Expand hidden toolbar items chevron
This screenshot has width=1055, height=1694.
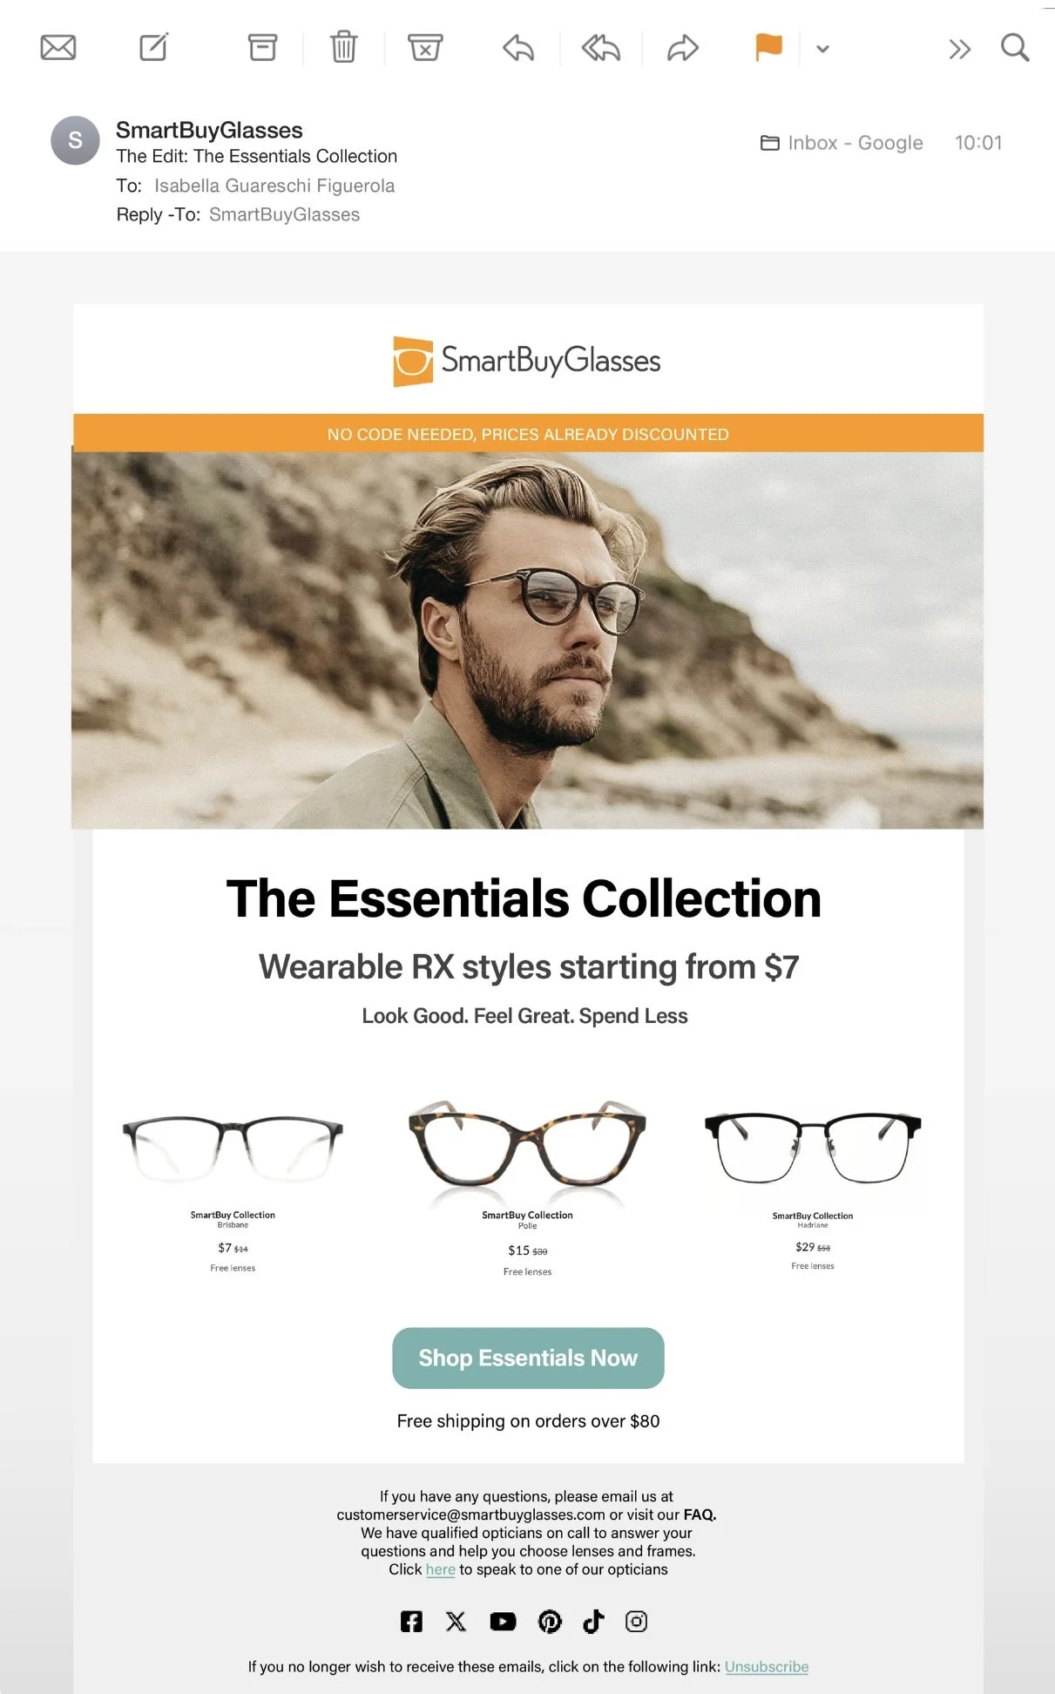[959, 49]
